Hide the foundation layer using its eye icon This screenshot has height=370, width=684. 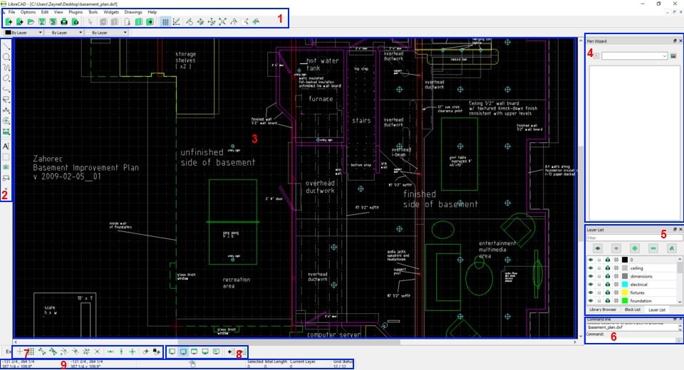point(591,301)
